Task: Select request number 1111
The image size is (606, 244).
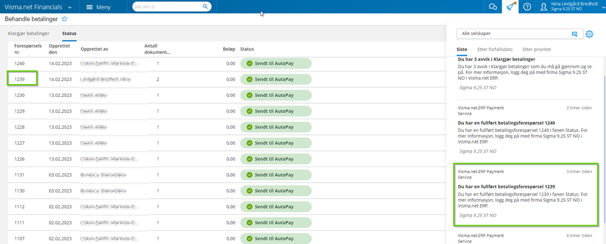Action: (x=19, y=223)
